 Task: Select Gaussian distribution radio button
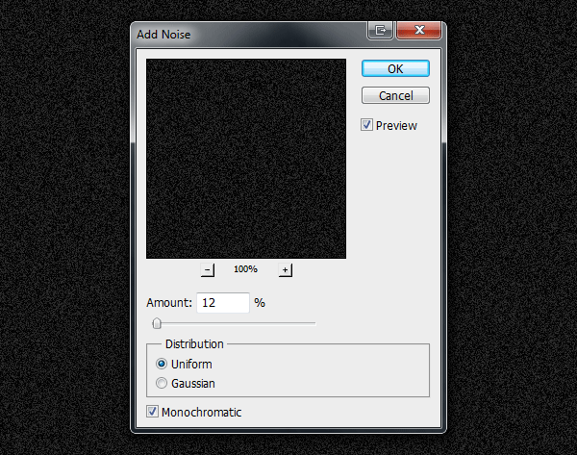[x=162, y=383]
